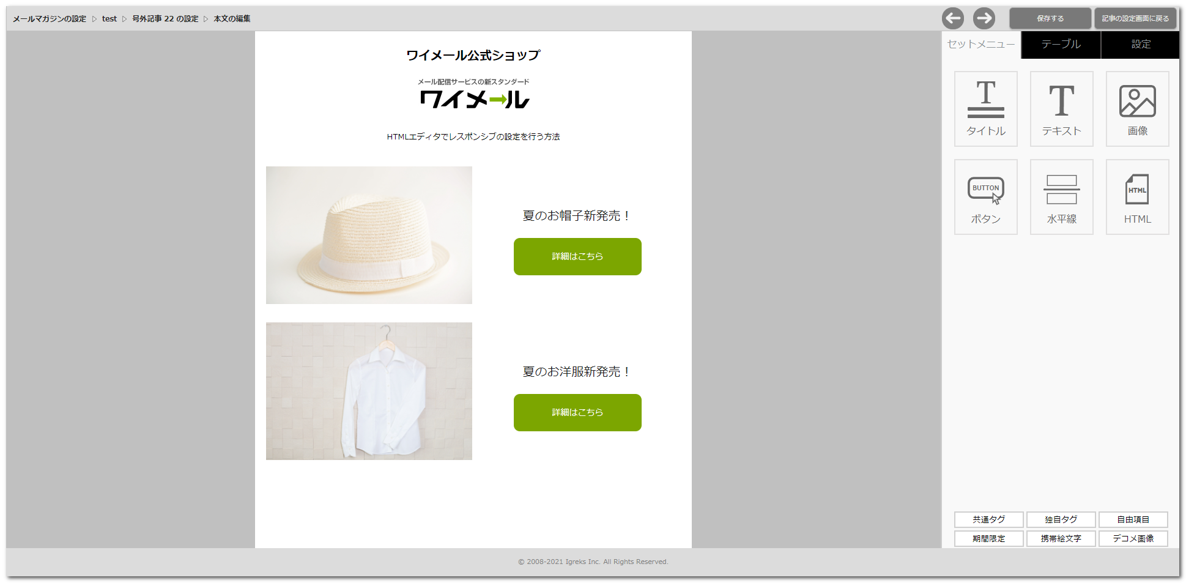
Task: Select the white shirt product image
Action: (x=369, y=391)
